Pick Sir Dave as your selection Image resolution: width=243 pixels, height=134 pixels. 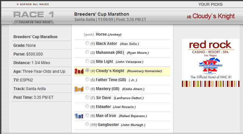[87, 97]
